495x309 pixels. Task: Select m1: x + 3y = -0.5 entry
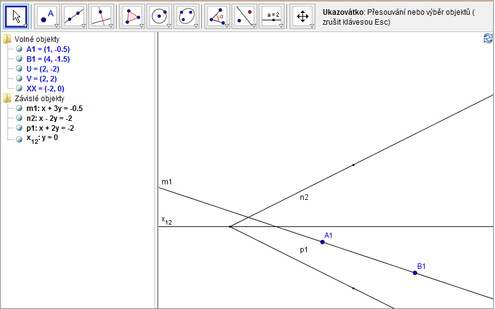coord(54,109)
